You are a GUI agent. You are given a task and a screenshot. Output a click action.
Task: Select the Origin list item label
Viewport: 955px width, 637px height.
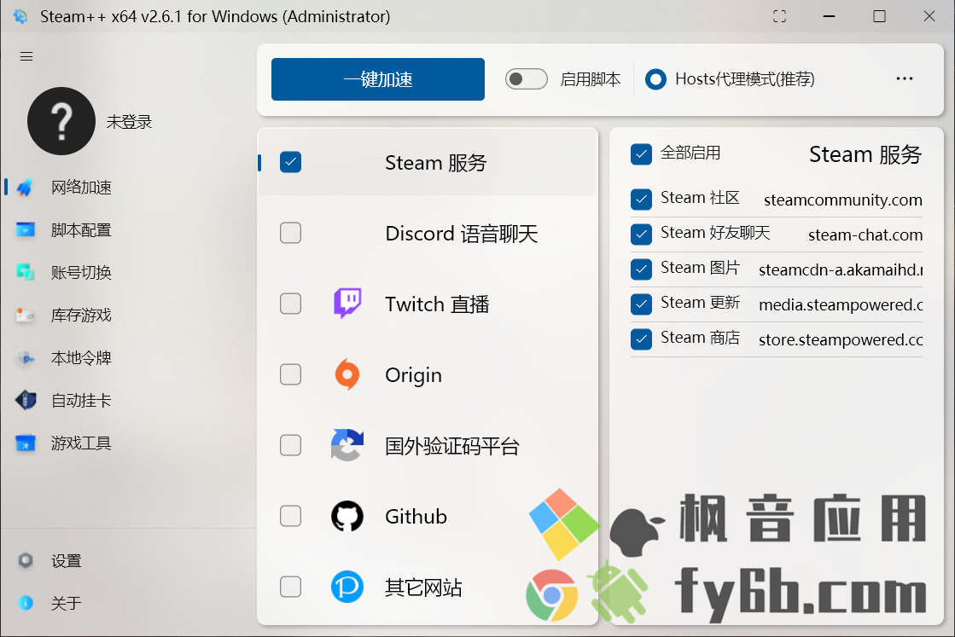click(413, 375)
